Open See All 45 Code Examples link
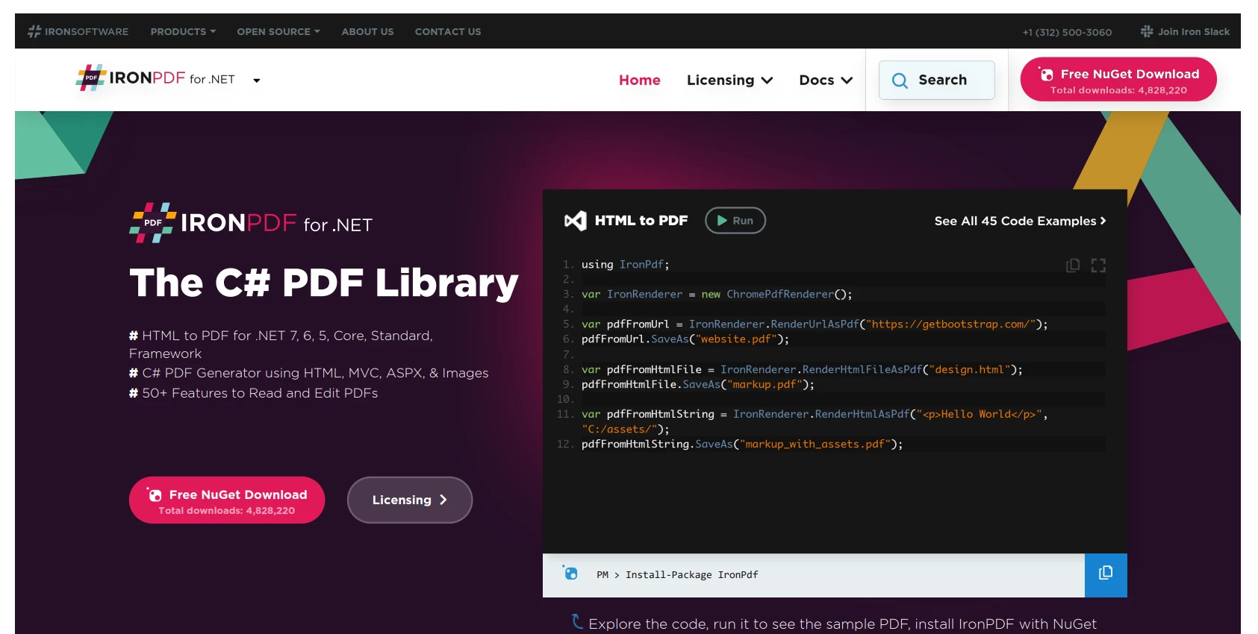The image size is (1258, 634). [1020, 221]
